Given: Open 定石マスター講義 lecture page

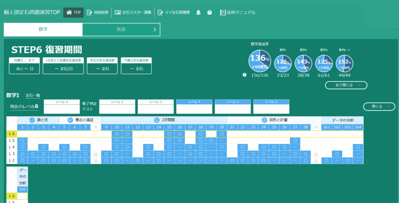Looking at the screenshot, I should (132, 12).
